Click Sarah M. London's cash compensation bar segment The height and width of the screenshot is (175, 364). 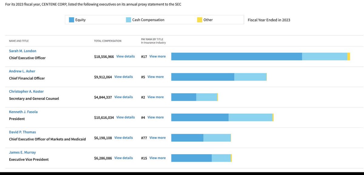tap(325, 56)
